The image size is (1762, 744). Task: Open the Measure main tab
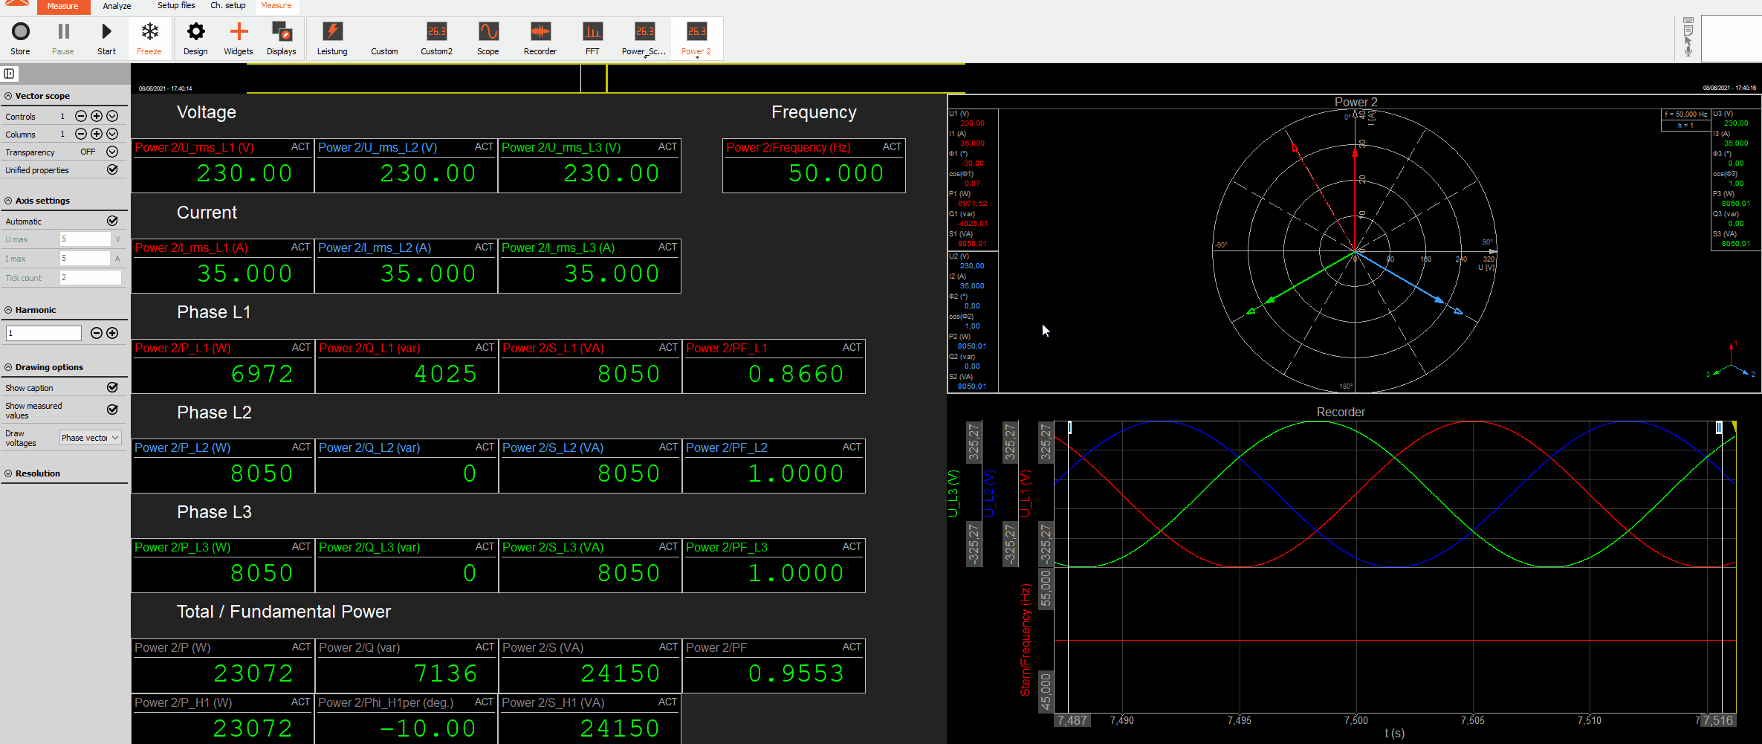[62, 7]
